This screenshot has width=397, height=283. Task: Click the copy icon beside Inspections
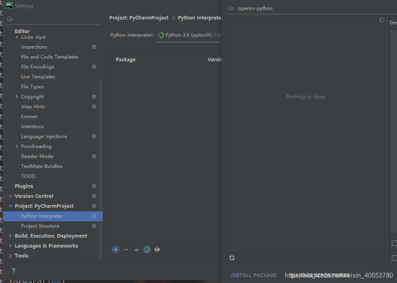point(94,47)
